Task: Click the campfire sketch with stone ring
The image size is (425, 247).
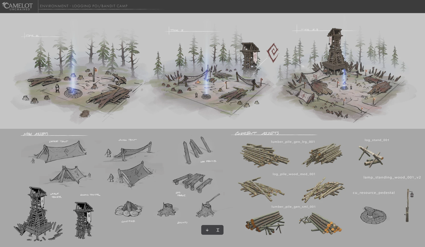Action: click(128, 209)
